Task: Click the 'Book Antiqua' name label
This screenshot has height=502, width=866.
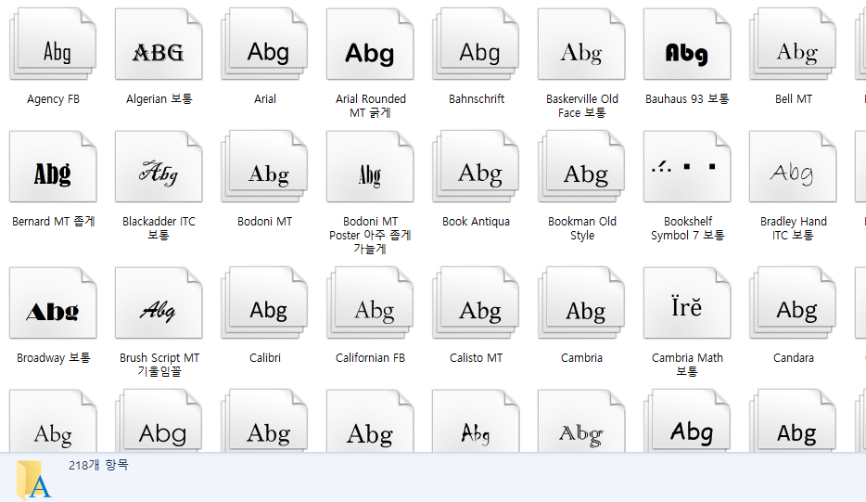Action: [x=476, y=222]
